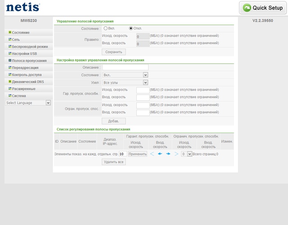The width and height of the screenshot is (288, 225).
Task: Go to next page with bold right arrow
Action: click(x=168, y=154)
